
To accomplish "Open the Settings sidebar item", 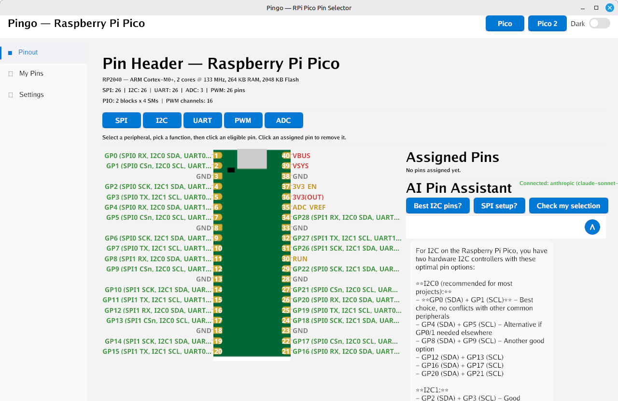I will pos(43,94).
